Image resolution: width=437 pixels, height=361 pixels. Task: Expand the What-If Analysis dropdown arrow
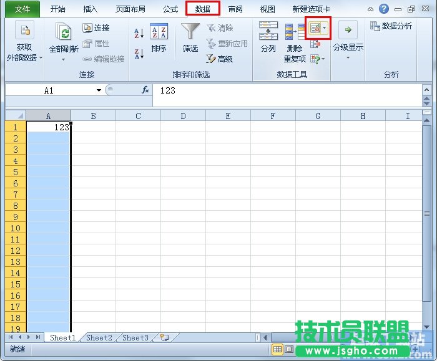(x=323, y=59)
